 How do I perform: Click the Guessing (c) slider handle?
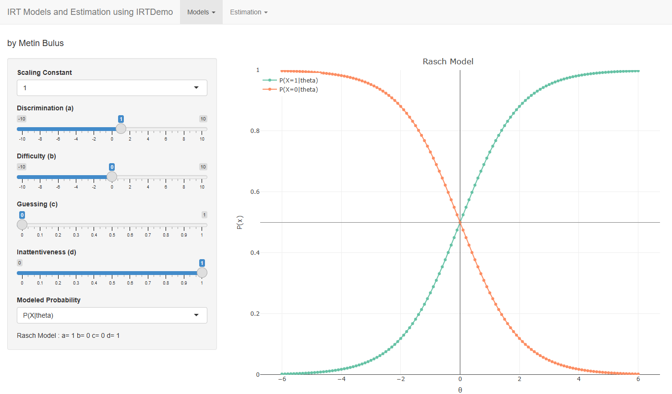click(22, 225)
